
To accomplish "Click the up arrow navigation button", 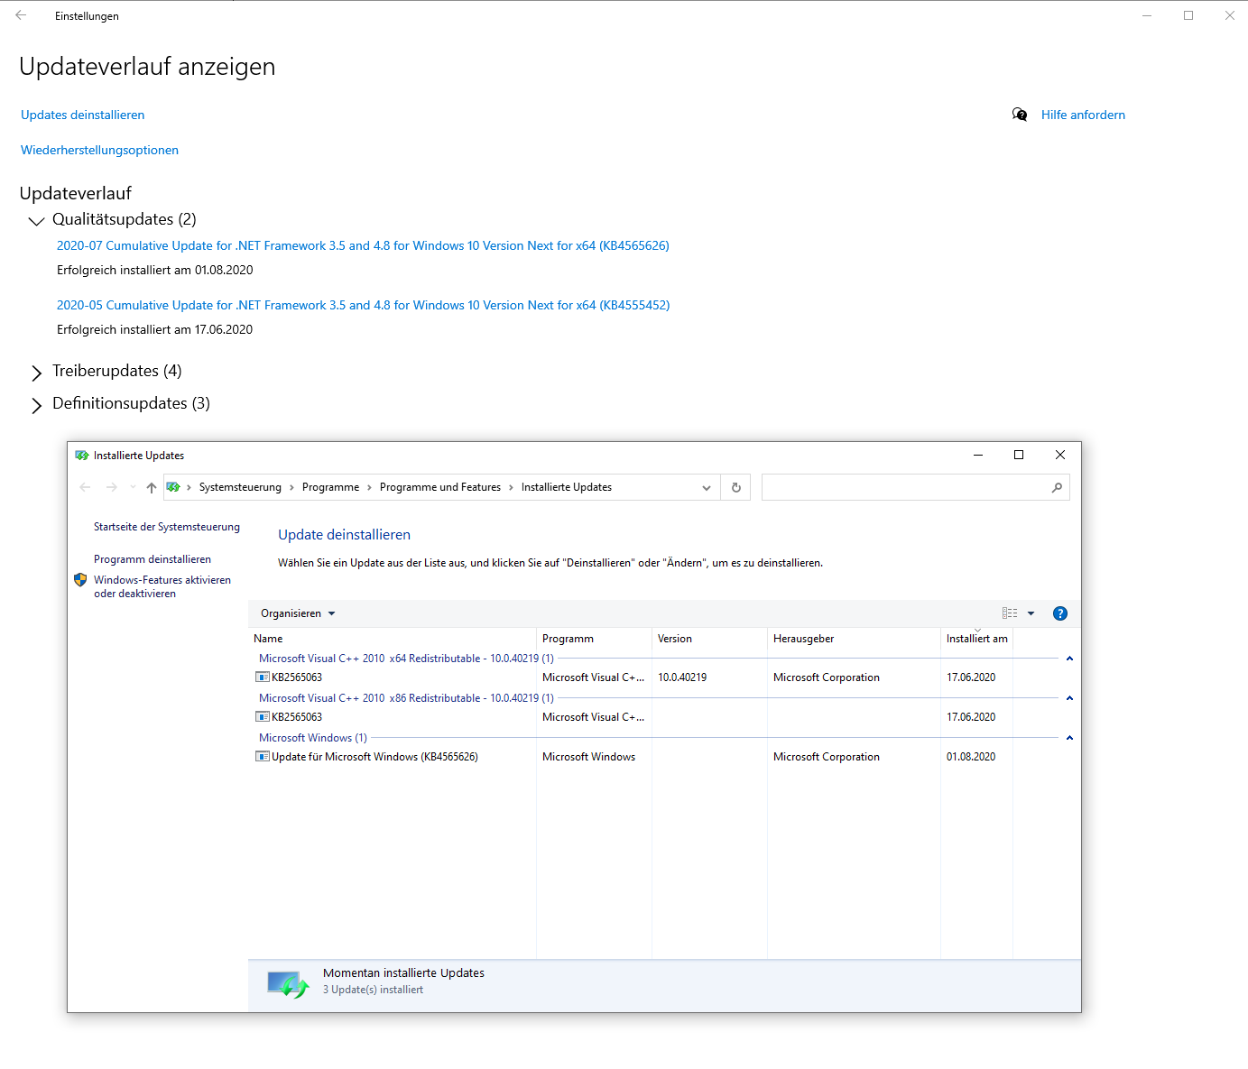I will (152, 487).
